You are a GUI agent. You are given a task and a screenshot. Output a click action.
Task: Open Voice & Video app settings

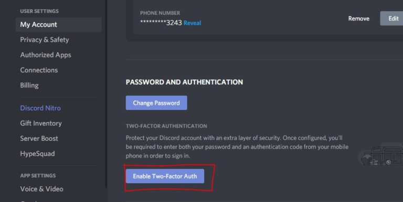(x=41, y=189)
